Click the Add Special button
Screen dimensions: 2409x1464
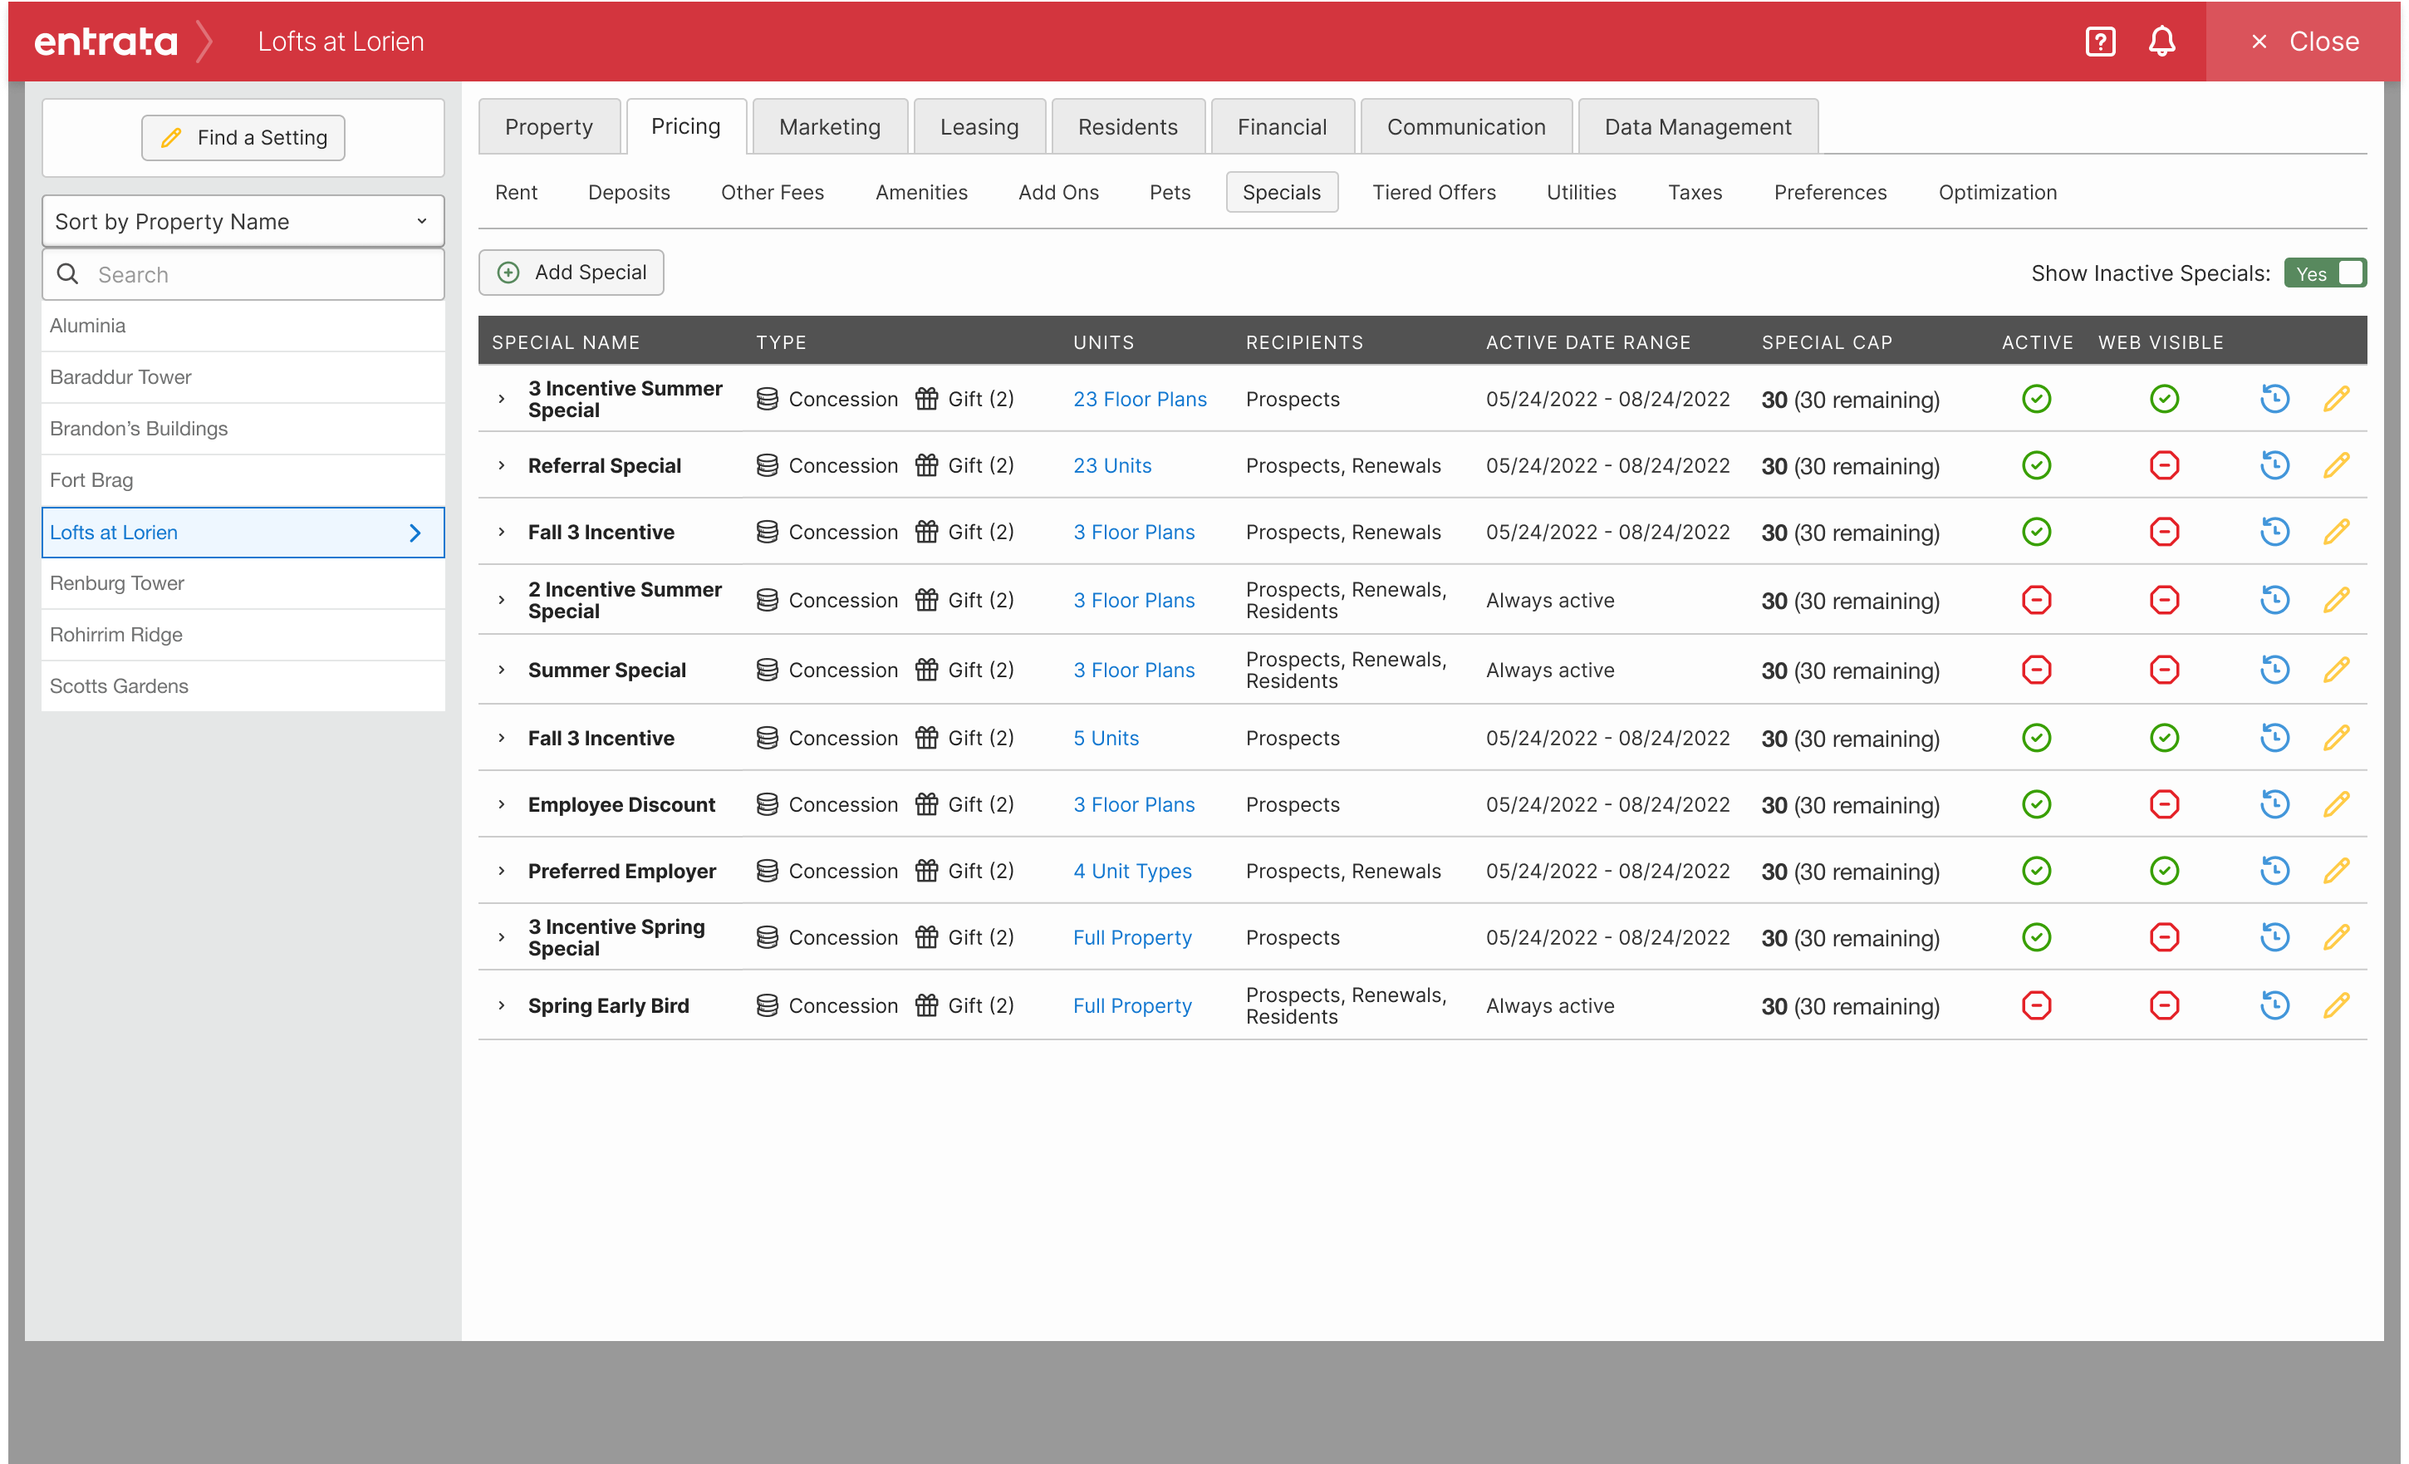(x=571, y=272)
